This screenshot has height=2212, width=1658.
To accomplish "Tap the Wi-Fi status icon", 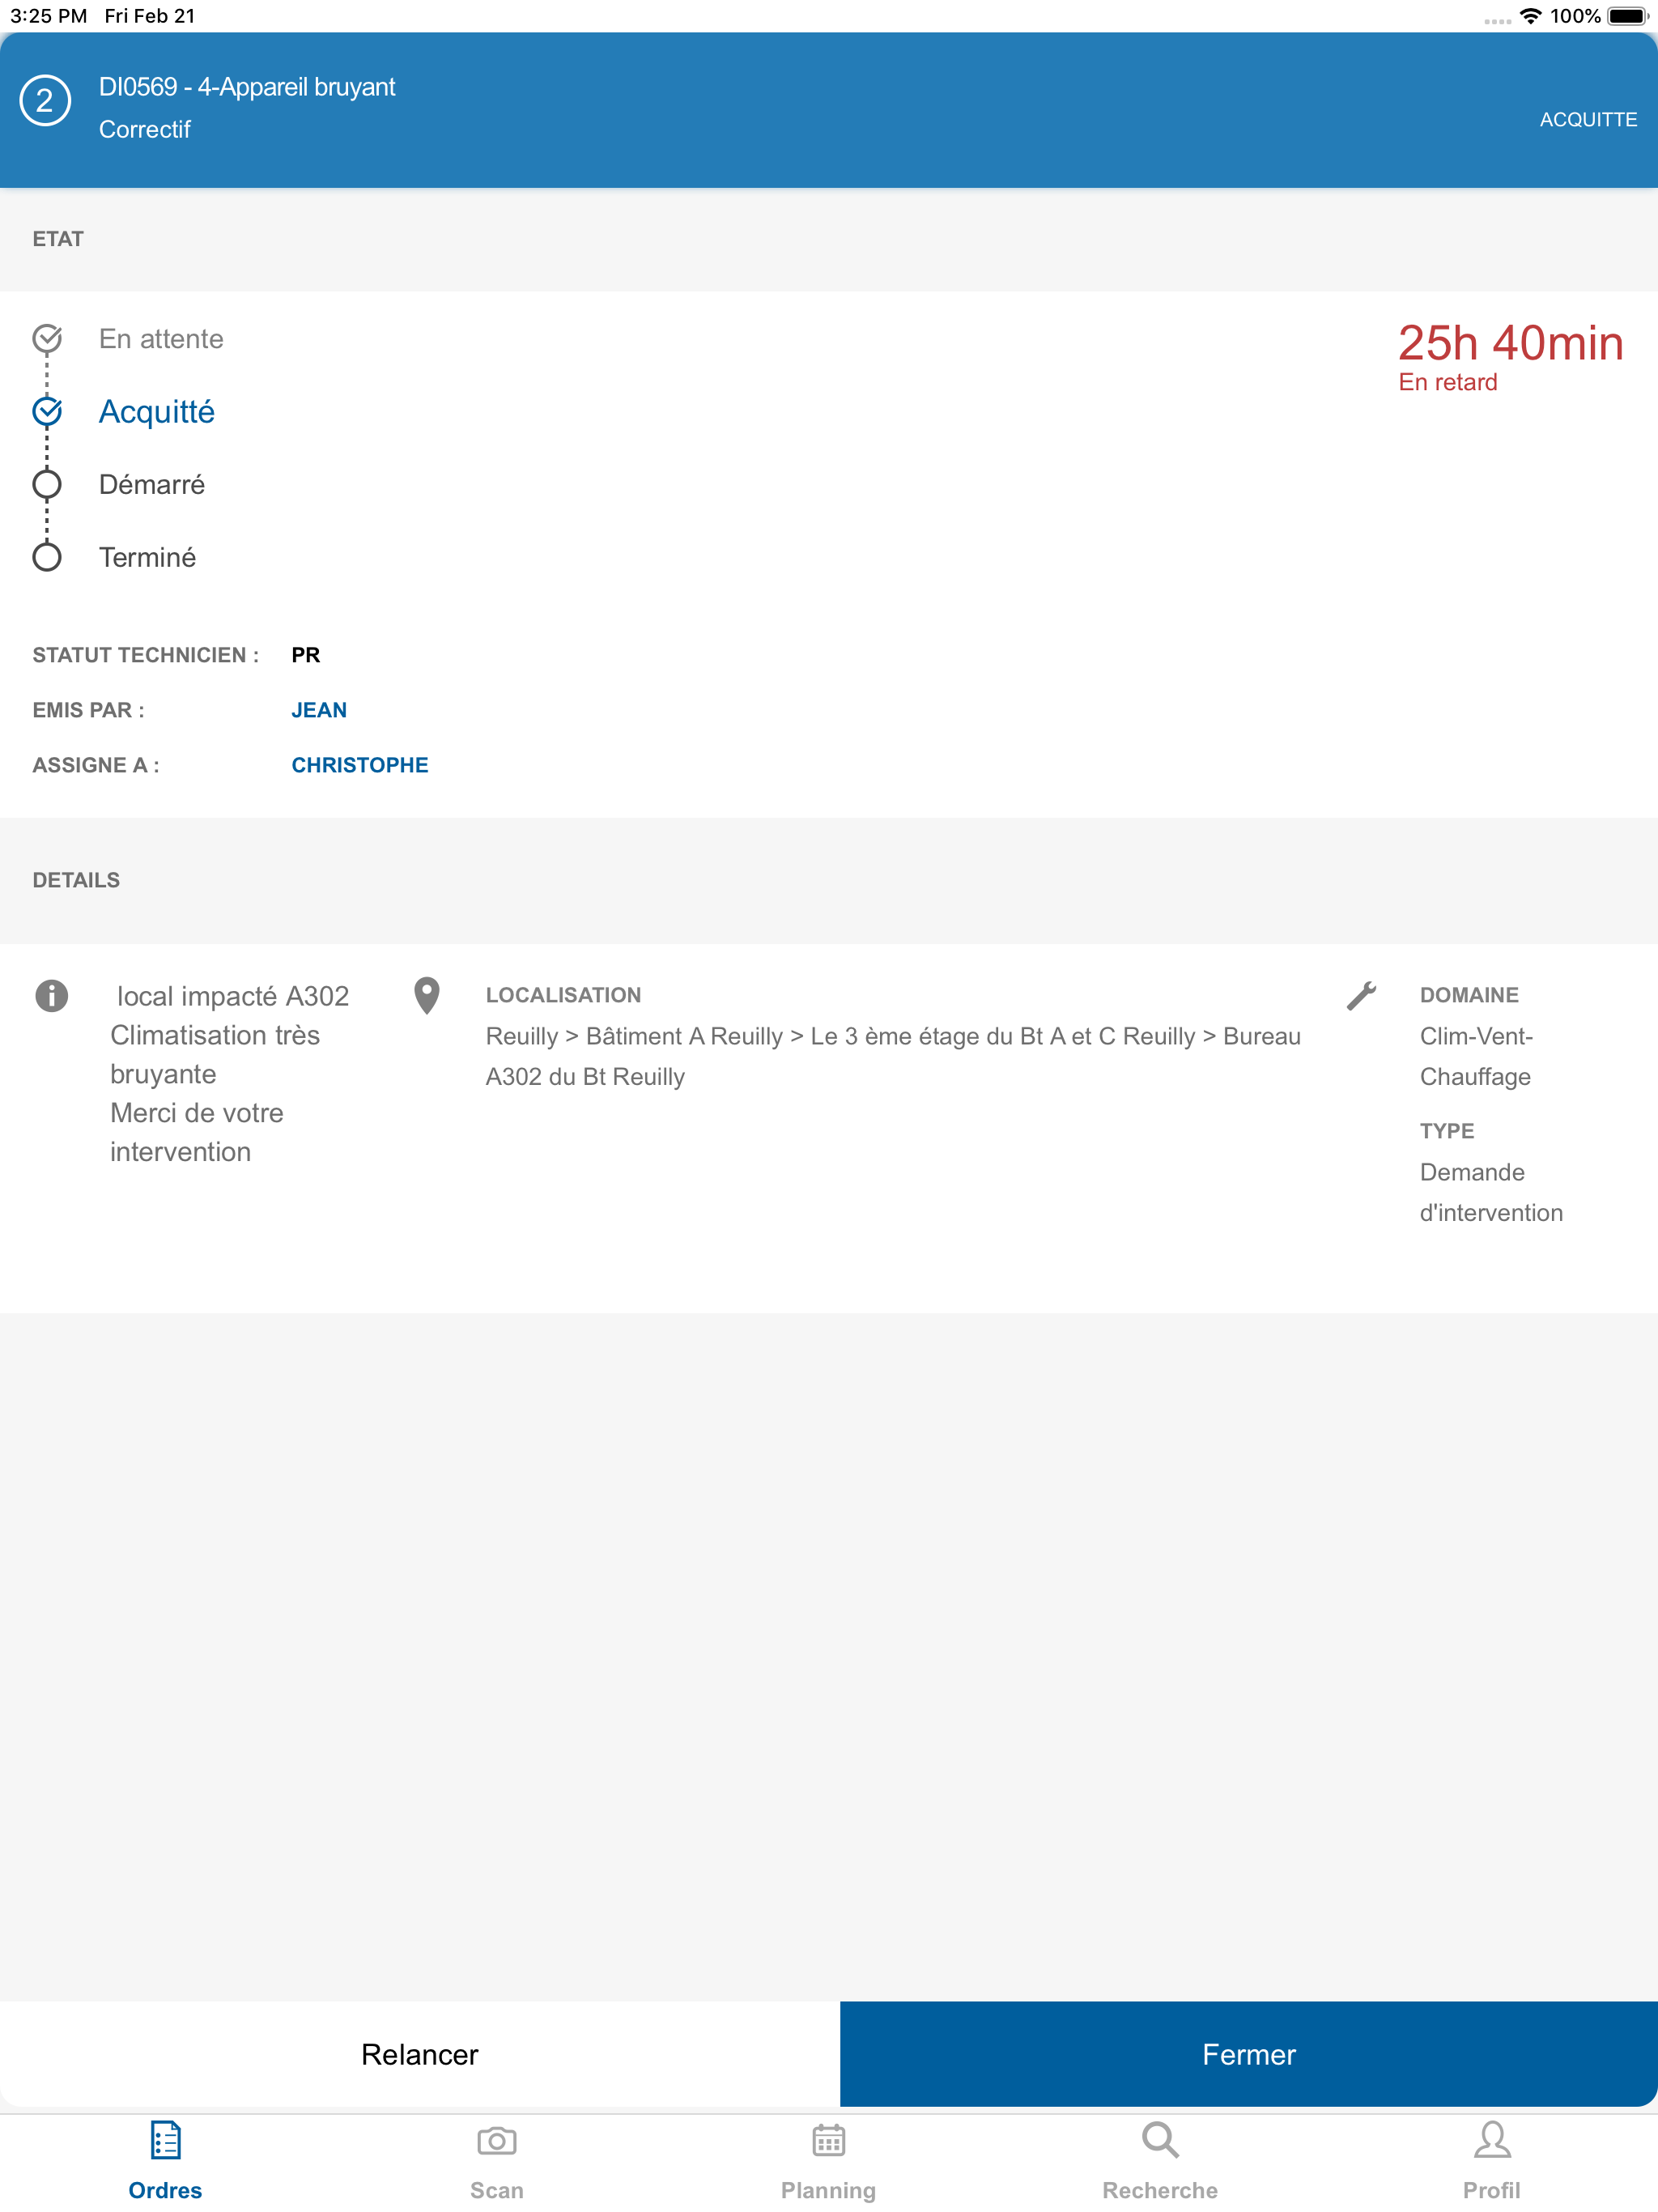I will [x=1530, y=16].
